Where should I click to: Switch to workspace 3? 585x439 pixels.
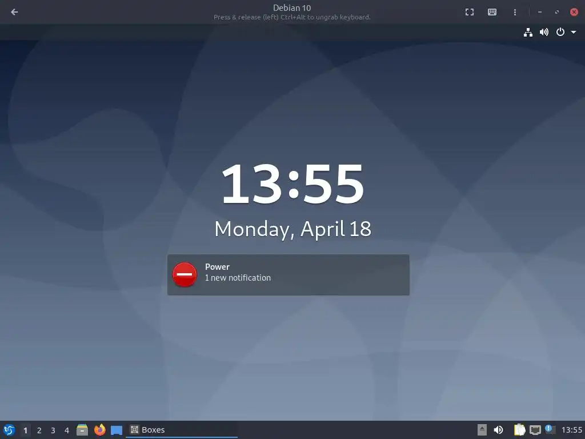coord(53,430)
